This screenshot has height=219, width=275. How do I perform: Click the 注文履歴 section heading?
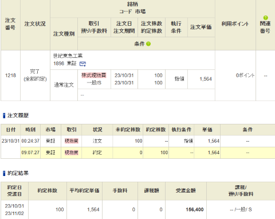pos(18,115)
